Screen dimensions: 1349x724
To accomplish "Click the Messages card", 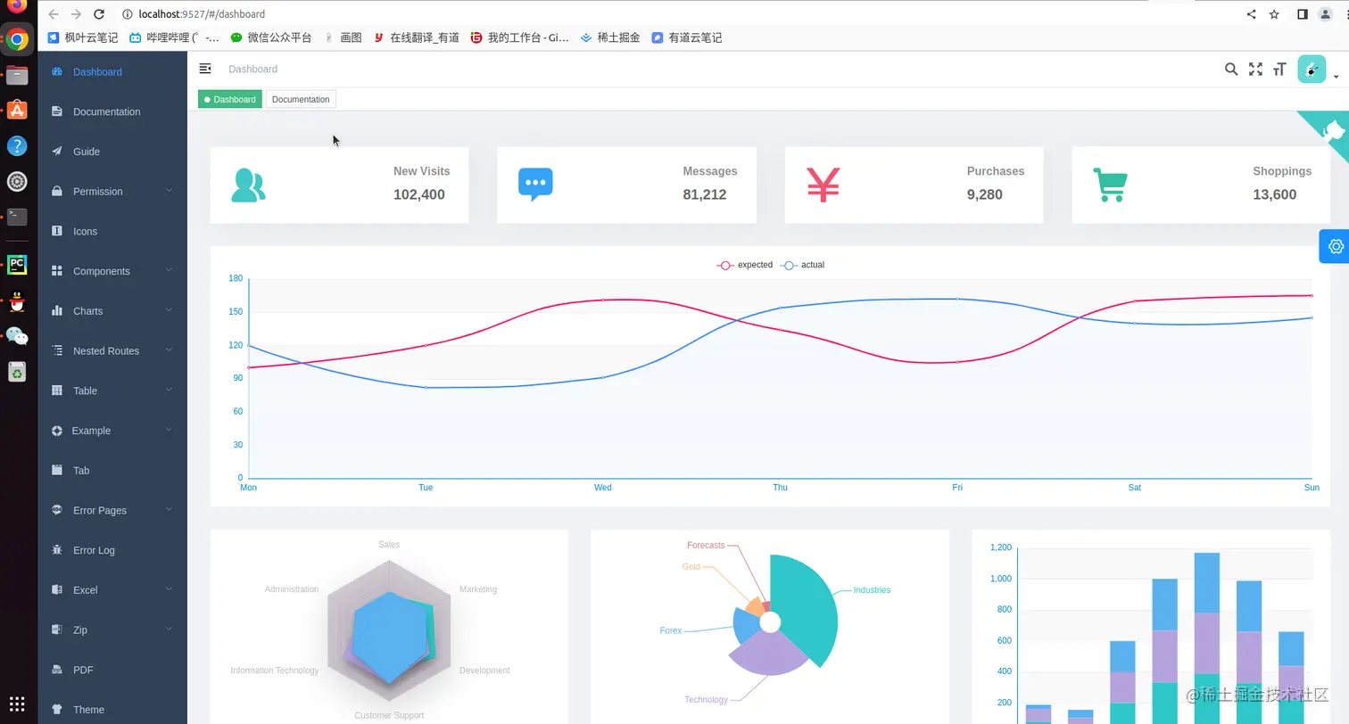I will (x=626, y=185).
